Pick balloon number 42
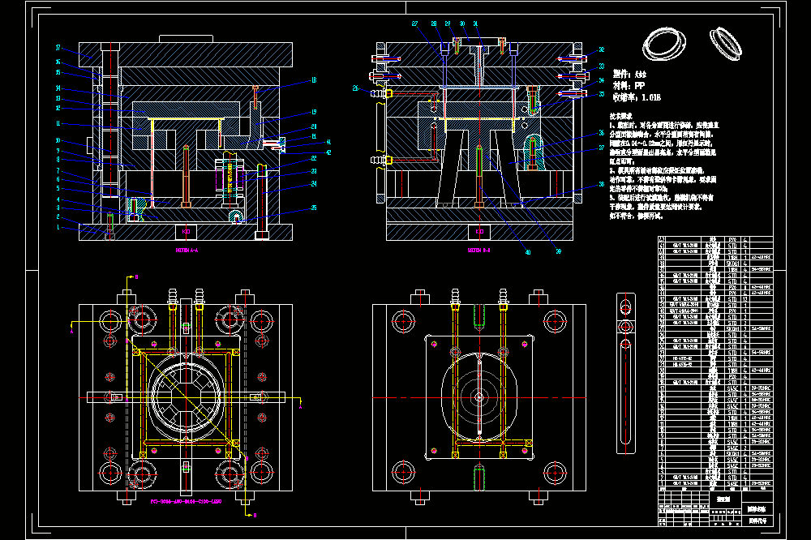This screenshot has height=540, width=811. (x=328, y=152)
